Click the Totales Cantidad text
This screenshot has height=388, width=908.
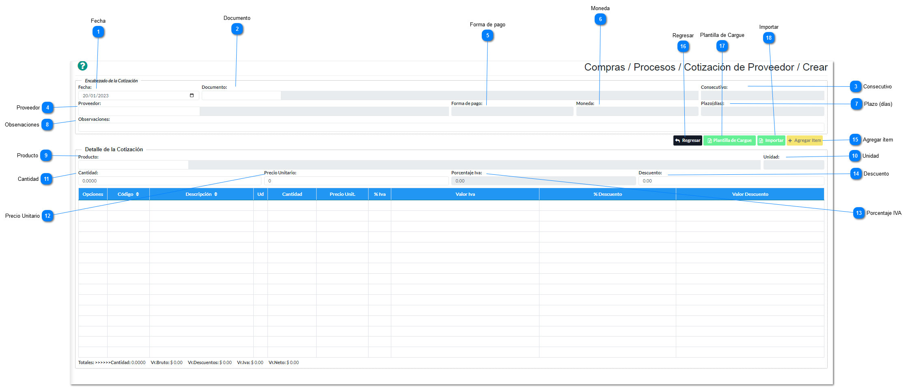tap(112, 362)
